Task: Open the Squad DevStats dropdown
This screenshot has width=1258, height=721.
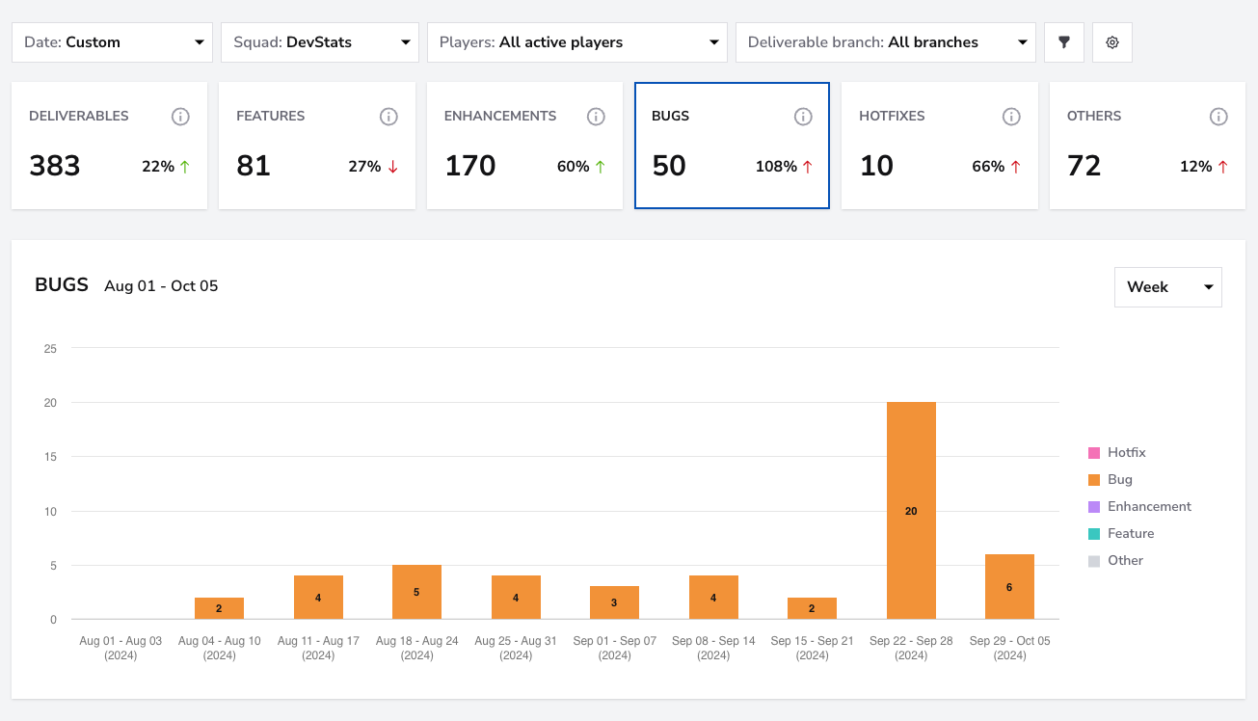Action: pos(320,42)
